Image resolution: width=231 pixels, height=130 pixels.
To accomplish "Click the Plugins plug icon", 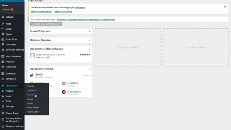I will click(x=3, y=91).
